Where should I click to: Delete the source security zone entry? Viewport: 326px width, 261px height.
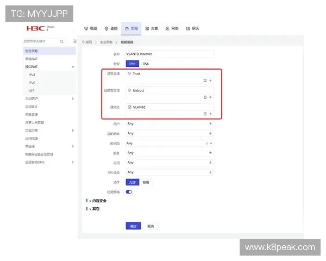tap(205, 80)
